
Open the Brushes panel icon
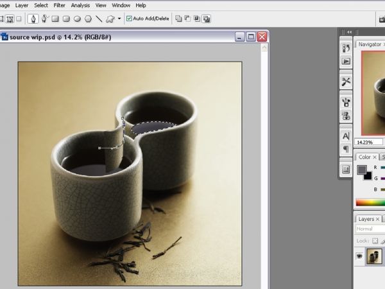[x=346, y=102]
